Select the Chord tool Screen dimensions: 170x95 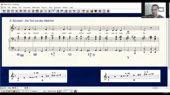click(x=62, y=11)
